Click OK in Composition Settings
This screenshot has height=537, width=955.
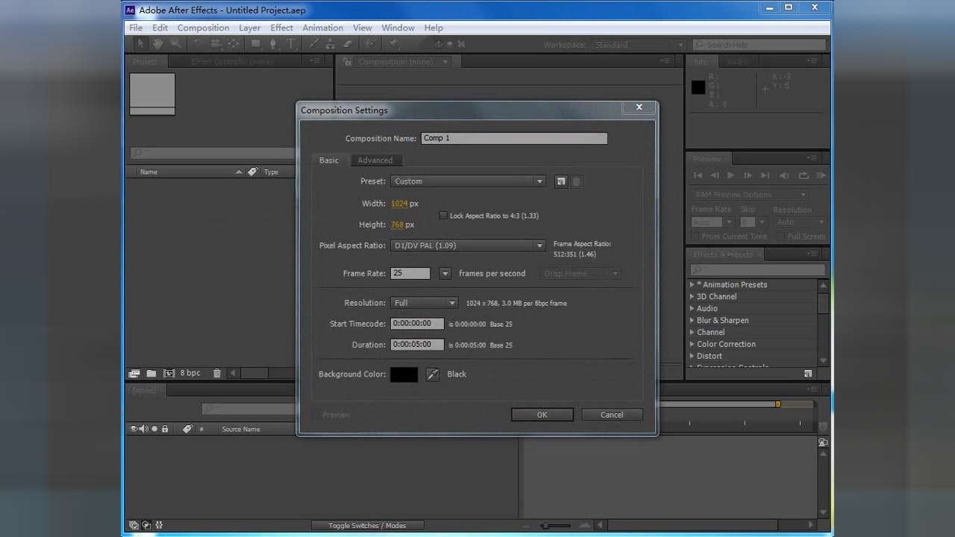pyautogui.click(x=542, y=415)
